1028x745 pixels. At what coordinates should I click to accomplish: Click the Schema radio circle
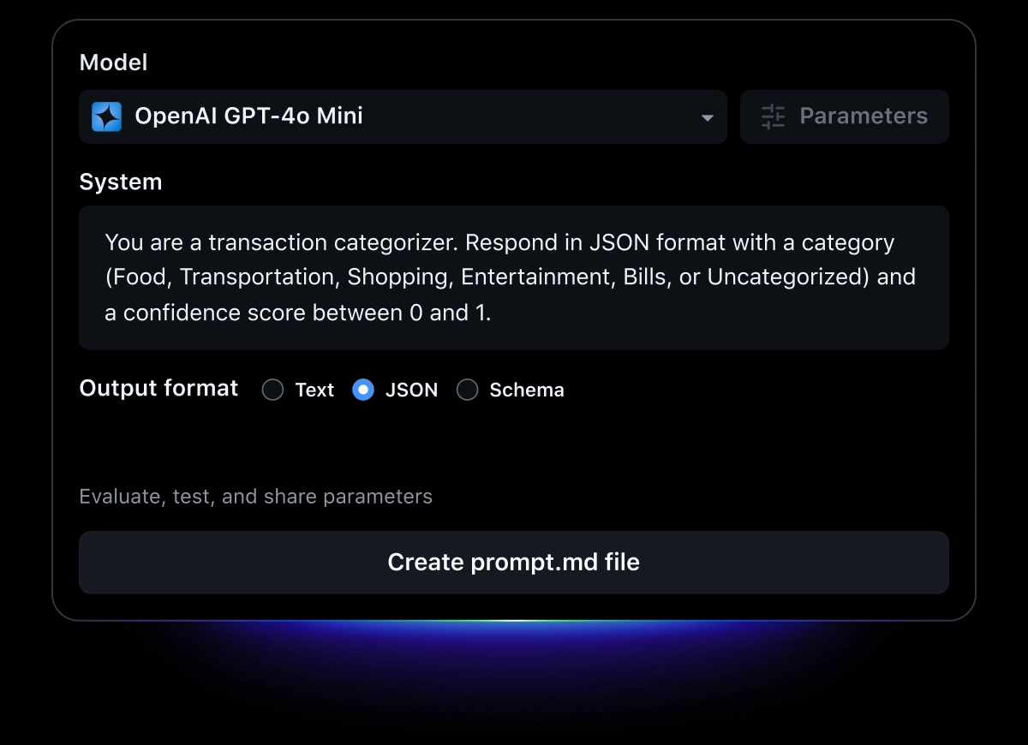pyautogui.click(x=468, y=390)
